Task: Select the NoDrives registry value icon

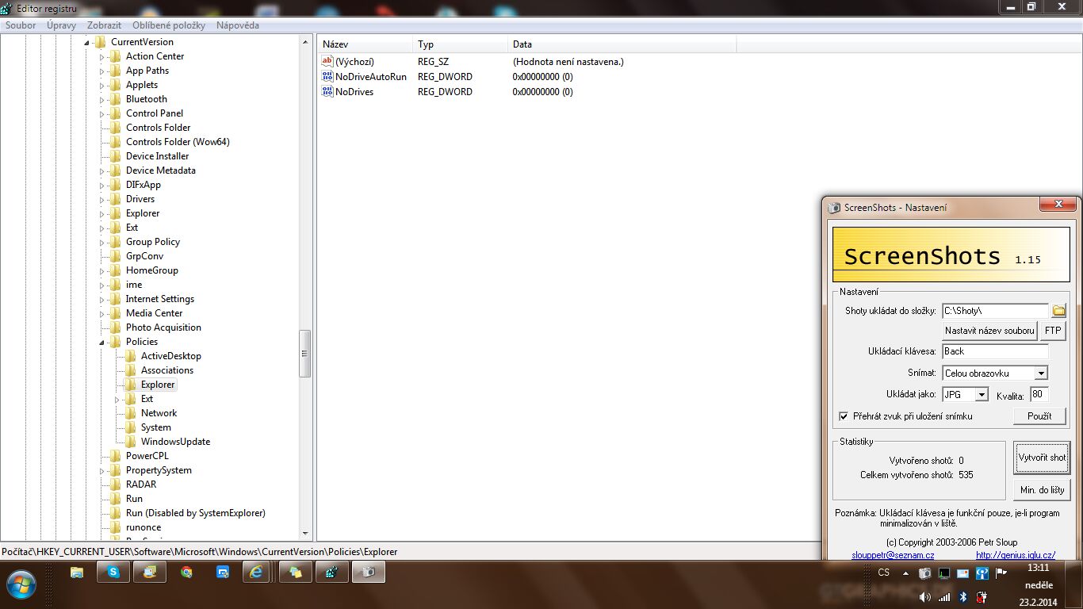Action: pos(327,91)
